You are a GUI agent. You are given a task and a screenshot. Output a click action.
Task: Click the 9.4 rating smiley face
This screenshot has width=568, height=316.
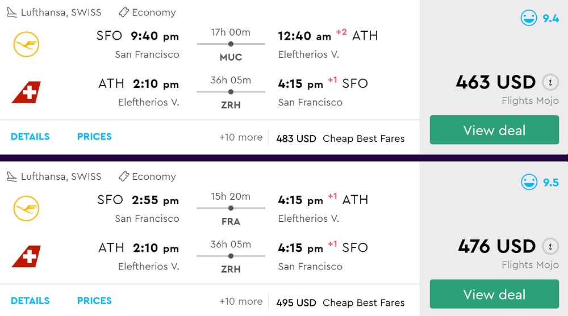tap(529, 18)
